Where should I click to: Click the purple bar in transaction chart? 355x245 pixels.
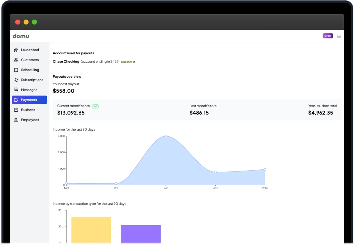(141, 234)
